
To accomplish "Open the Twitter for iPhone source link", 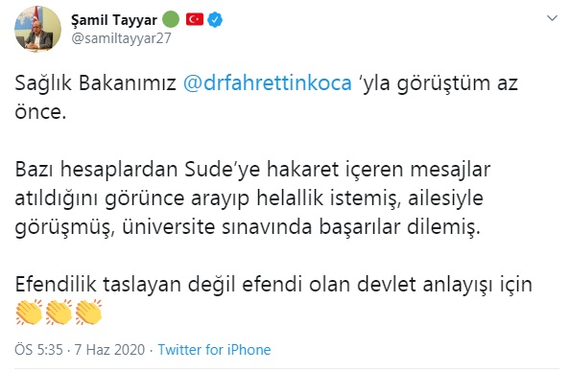I will (x=215, y=350).
